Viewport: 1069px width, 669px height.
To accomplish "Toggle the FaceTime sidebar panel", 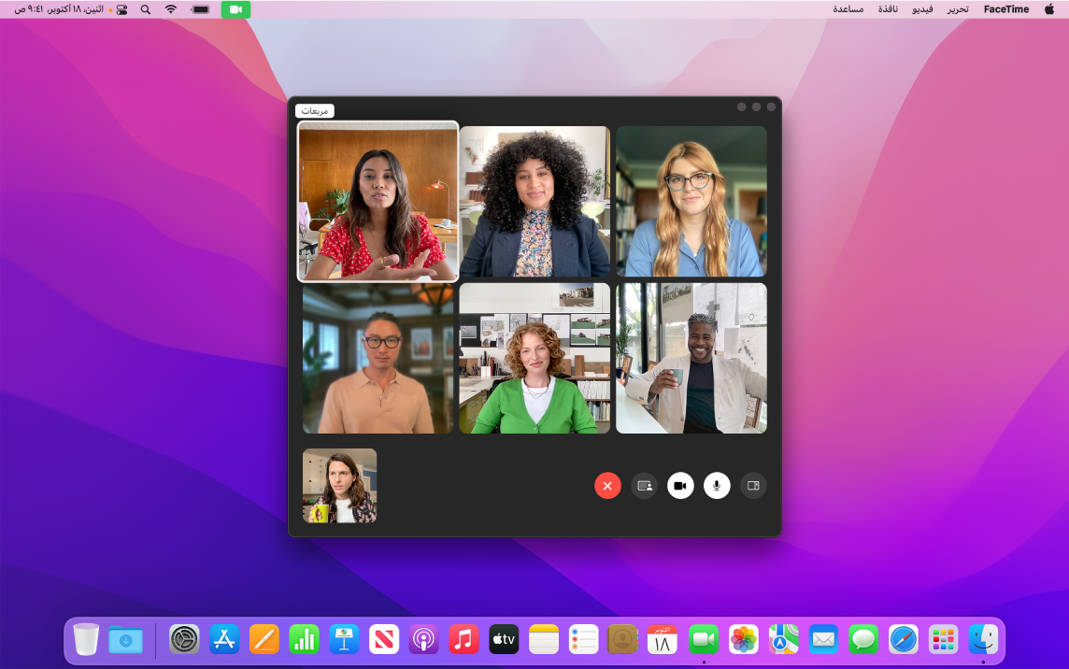I will (753, 486).
